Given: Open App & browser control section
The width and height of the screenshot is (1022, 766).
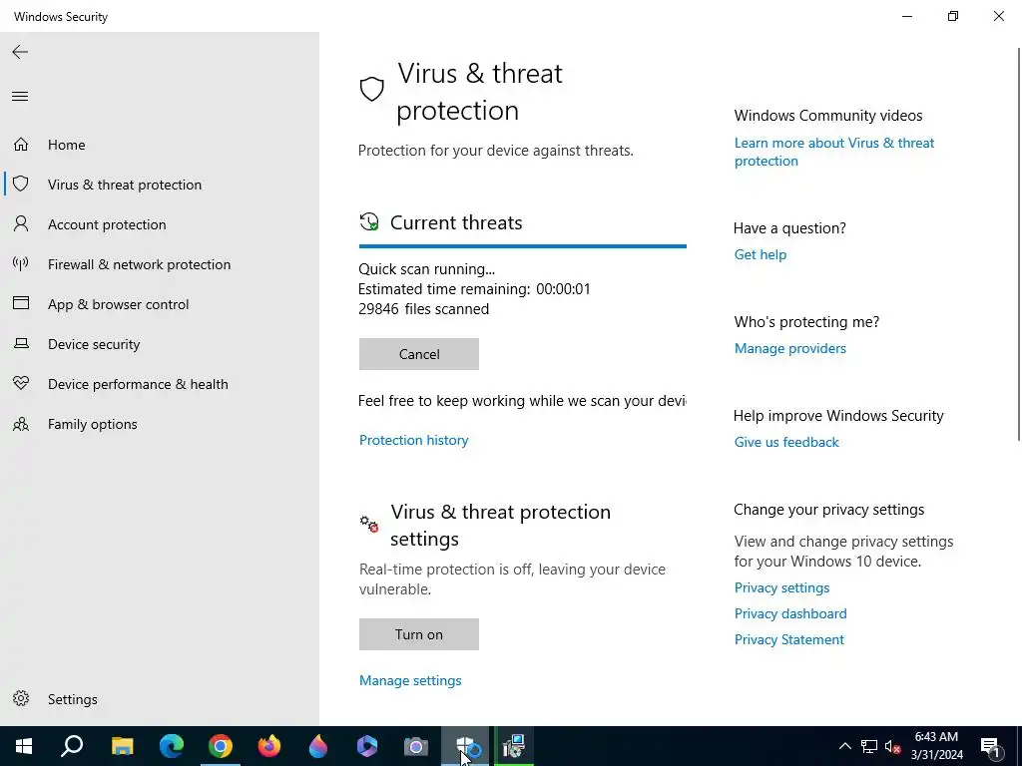Looking at the screenshot, I should pyautogui.click(x=160, y=304).
